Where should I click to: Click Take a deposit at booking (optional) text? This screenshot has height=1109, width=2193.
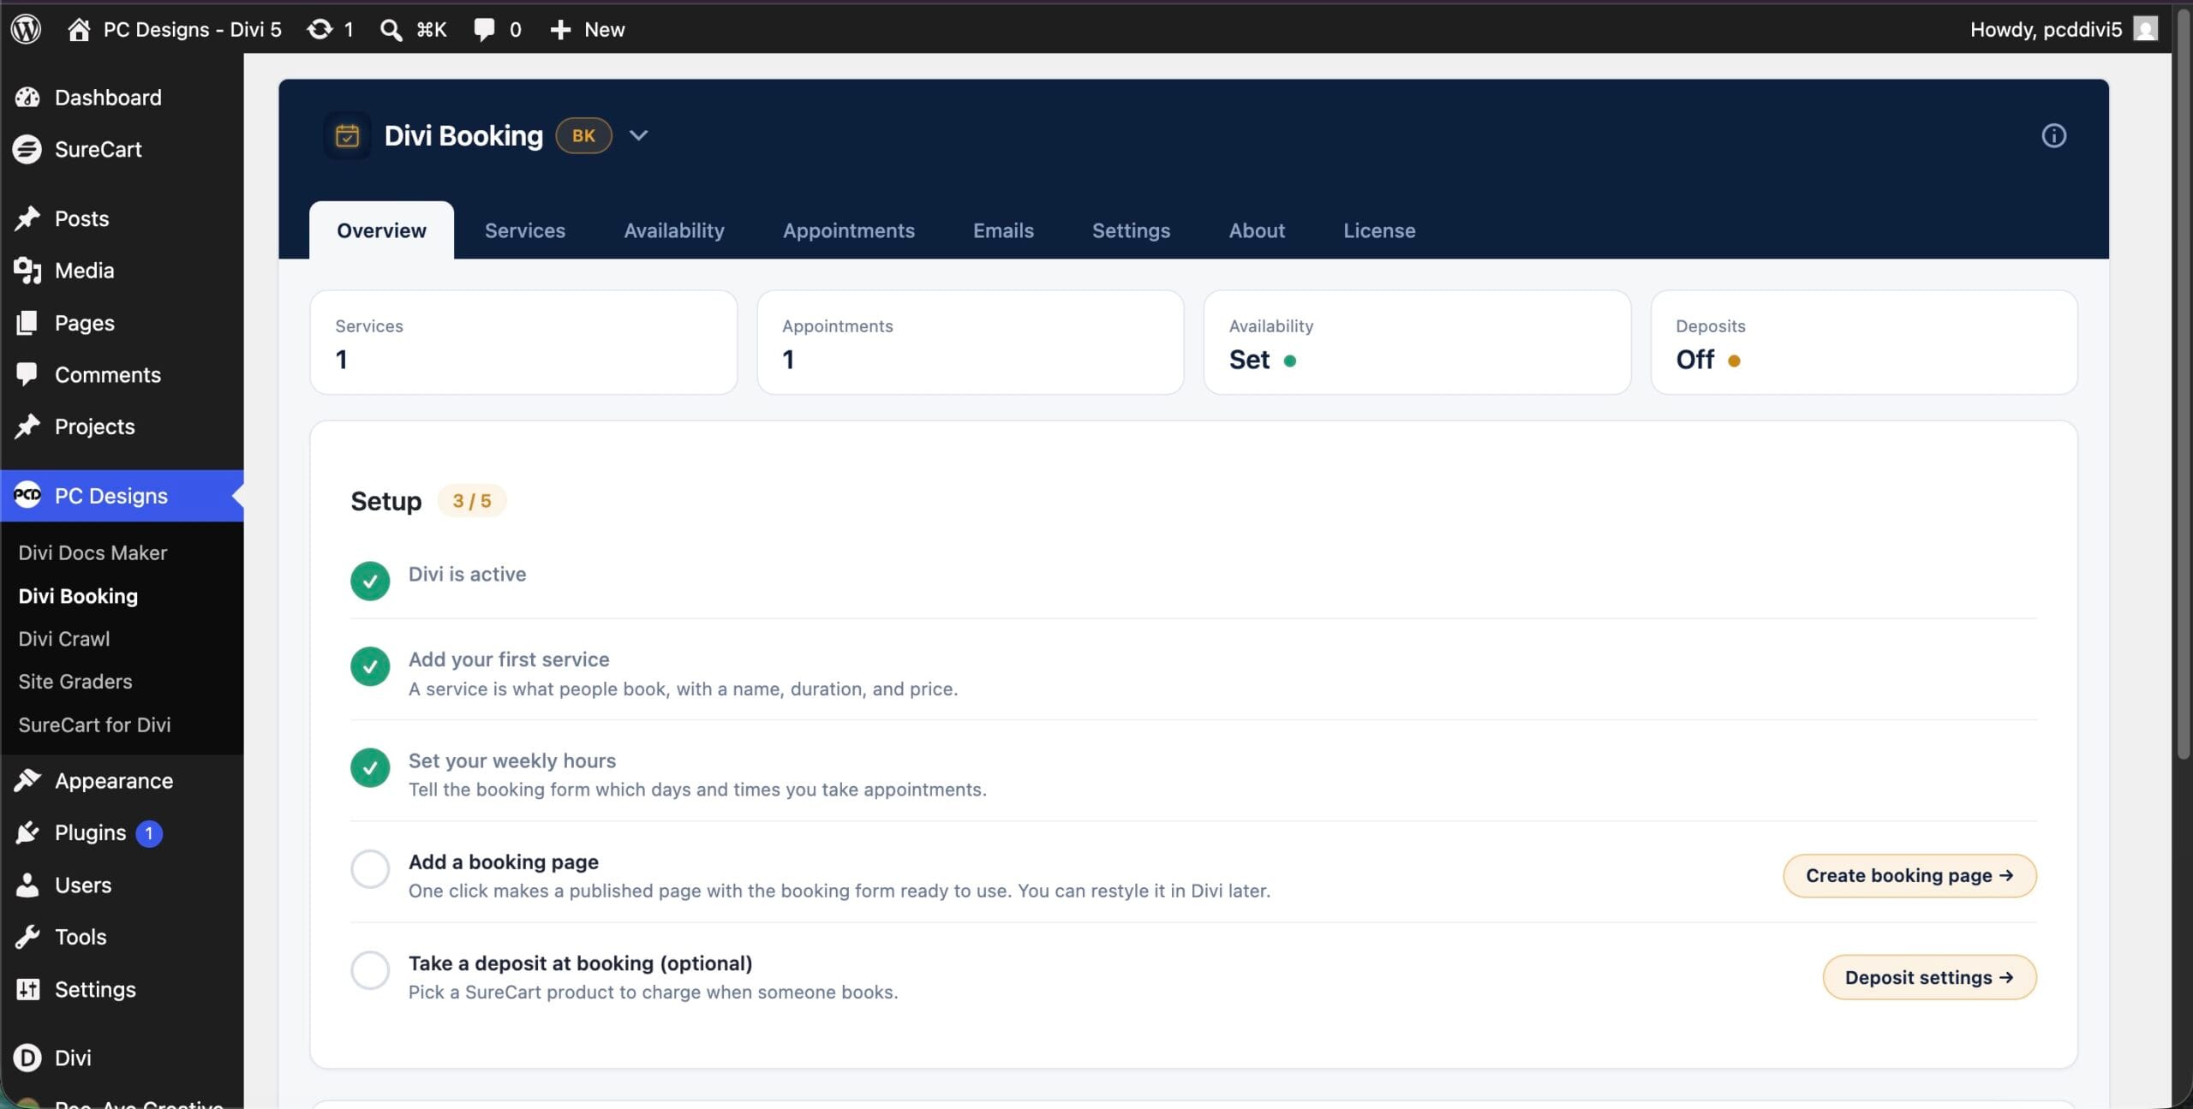click(x=580, y=963)
